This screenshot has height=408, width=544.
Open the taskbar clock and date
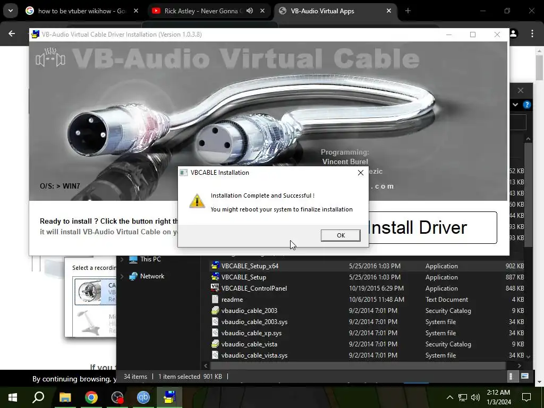(x=498, y=397)
